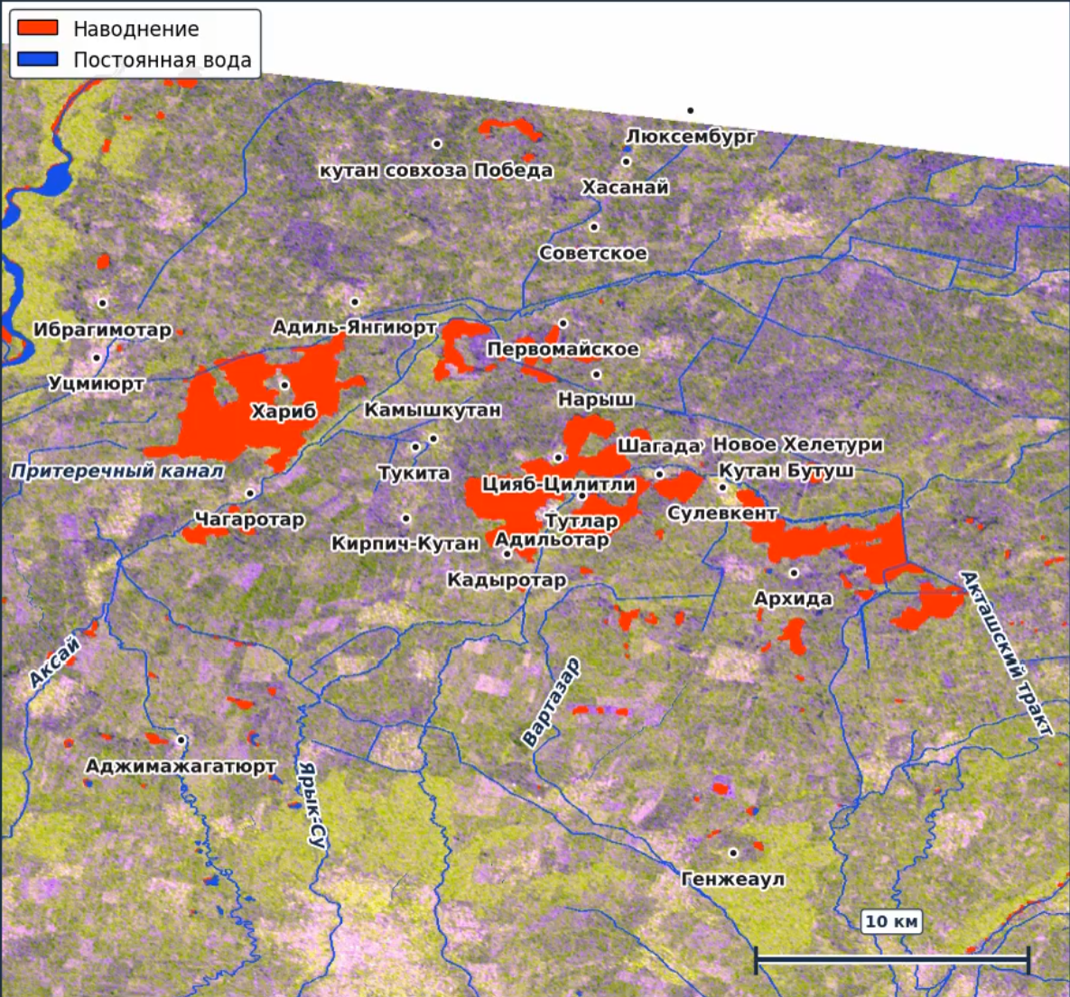This screenshot has height=997, width=1070.
Task: Select the Ярык-Су river label
Action: pyautogui.click(x=312, y=806)
